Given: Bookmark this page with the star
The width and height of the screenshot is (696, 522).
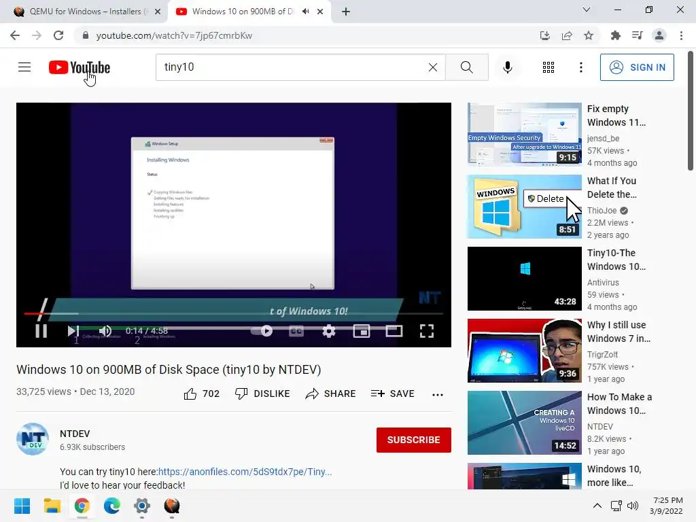Looking at the screenshot, I should [x=589, y=35].
